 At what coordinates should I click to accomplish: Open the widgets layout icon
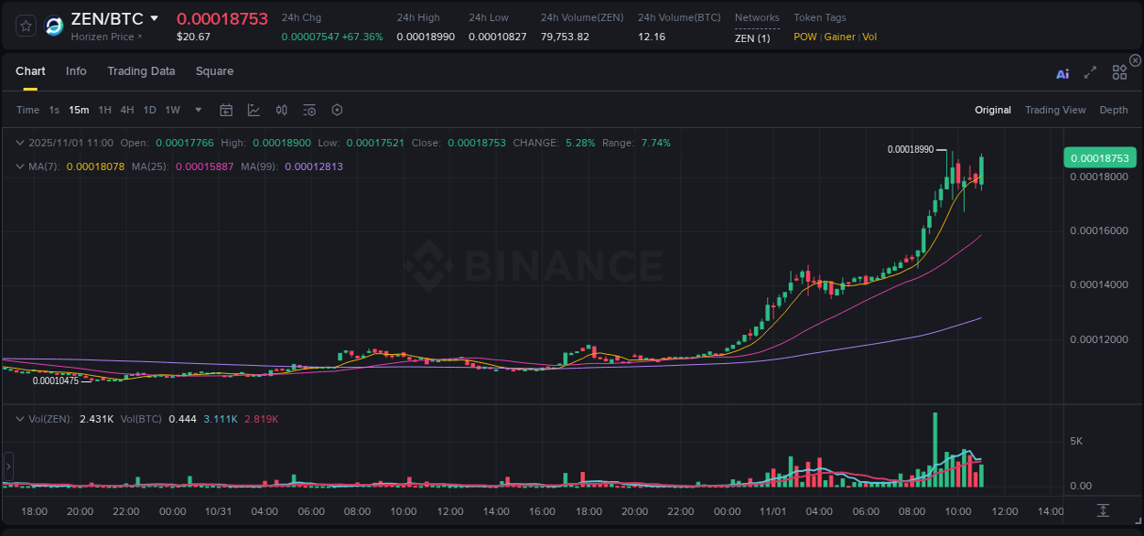click(1118, 71)
